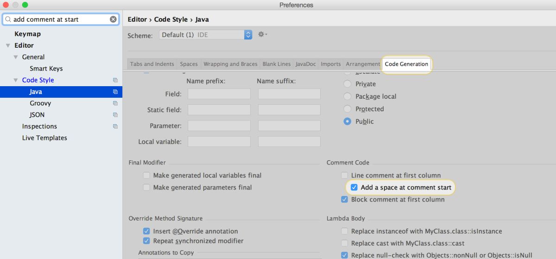Click the Field name suffix input
The height and width of the screenshot is (259, 556).
click(289, 94)
